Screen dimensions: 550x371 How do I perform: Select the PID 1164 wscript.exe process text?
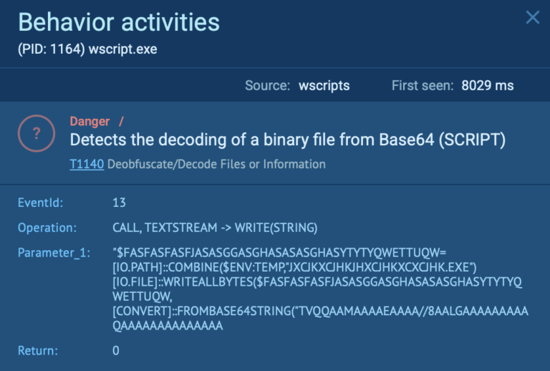[x=87, y=50]
